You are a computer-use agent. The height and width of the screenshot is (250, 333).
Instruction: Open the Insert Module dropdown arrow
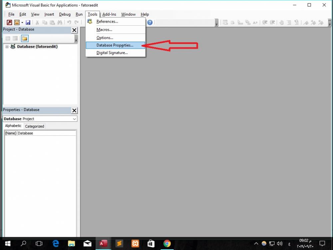(x=22, y=23)
